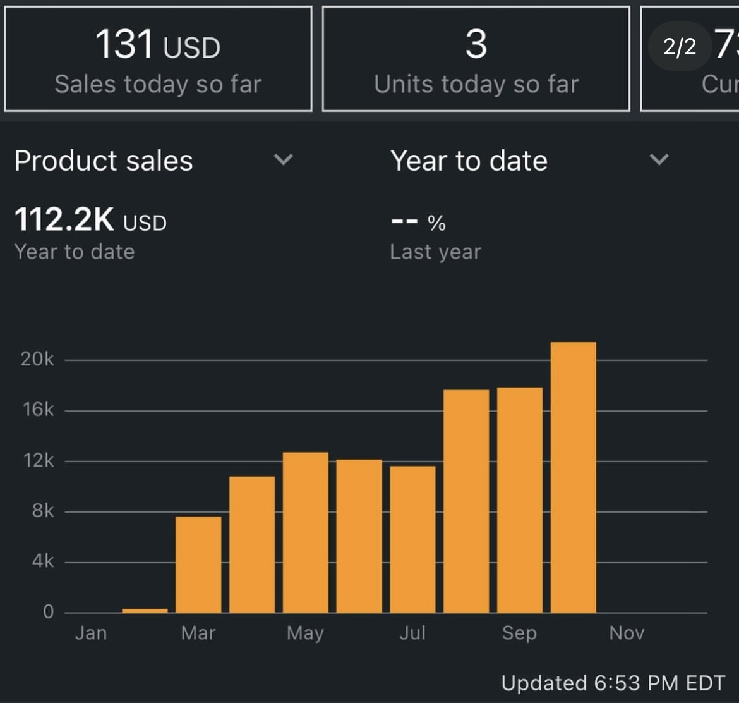Open the Units today so far card

tap(476, 59)
